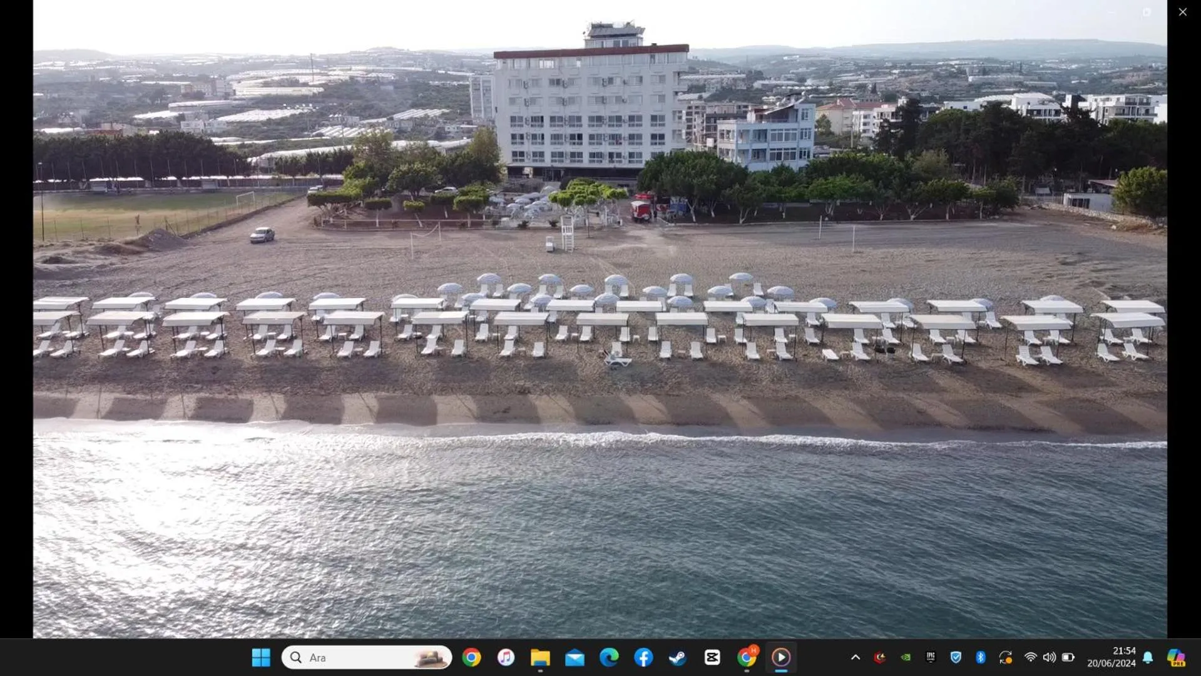The image size is (1201, 676).
Task: Open Chrome profile with notification badge
Action: point(747,657)
